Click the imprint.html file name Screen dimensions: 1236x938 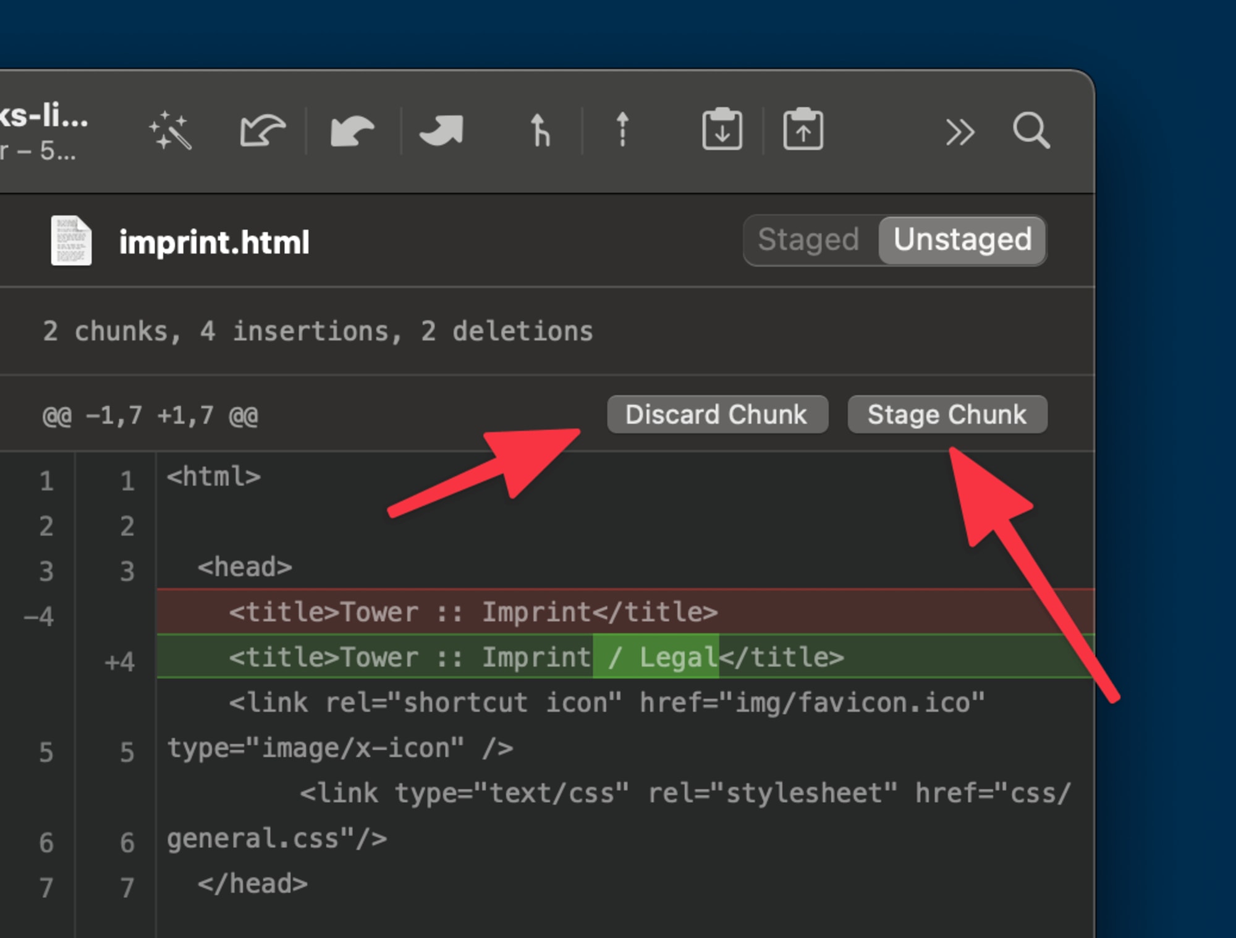point(214,242)
